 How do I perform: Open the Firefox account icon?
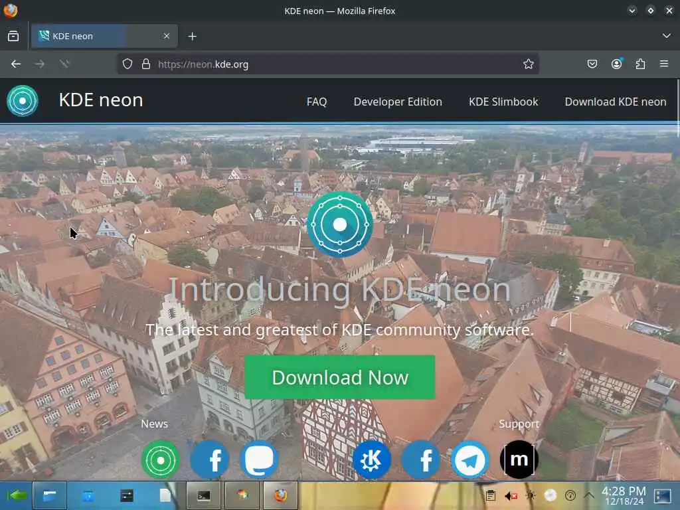617,64
